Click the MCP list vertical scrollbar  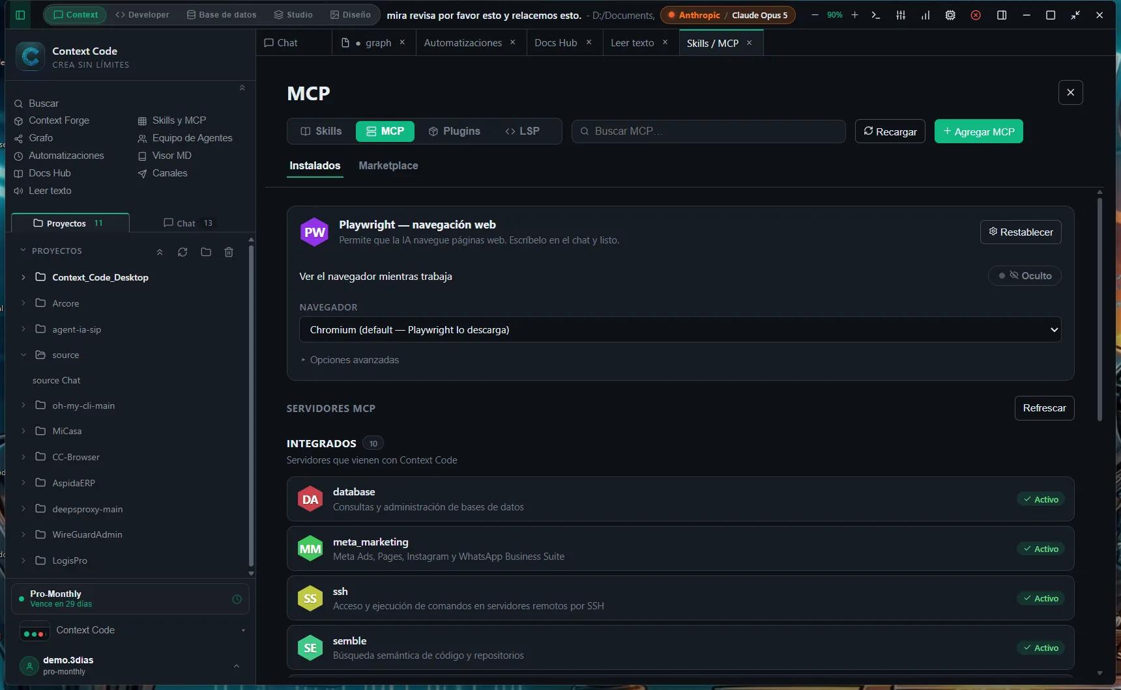pyautogui.click(x=1099, y=309)
